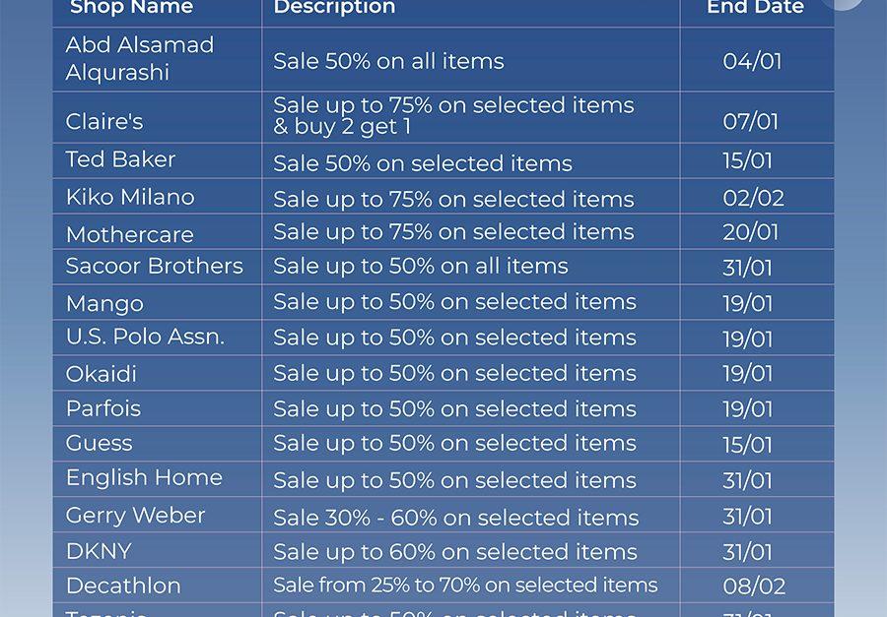Click the Description column header
Viewport: 887px width, 617px height.
[334, 7]
